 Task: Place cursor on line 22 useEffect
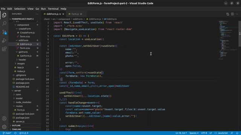[x=66, y=93]
